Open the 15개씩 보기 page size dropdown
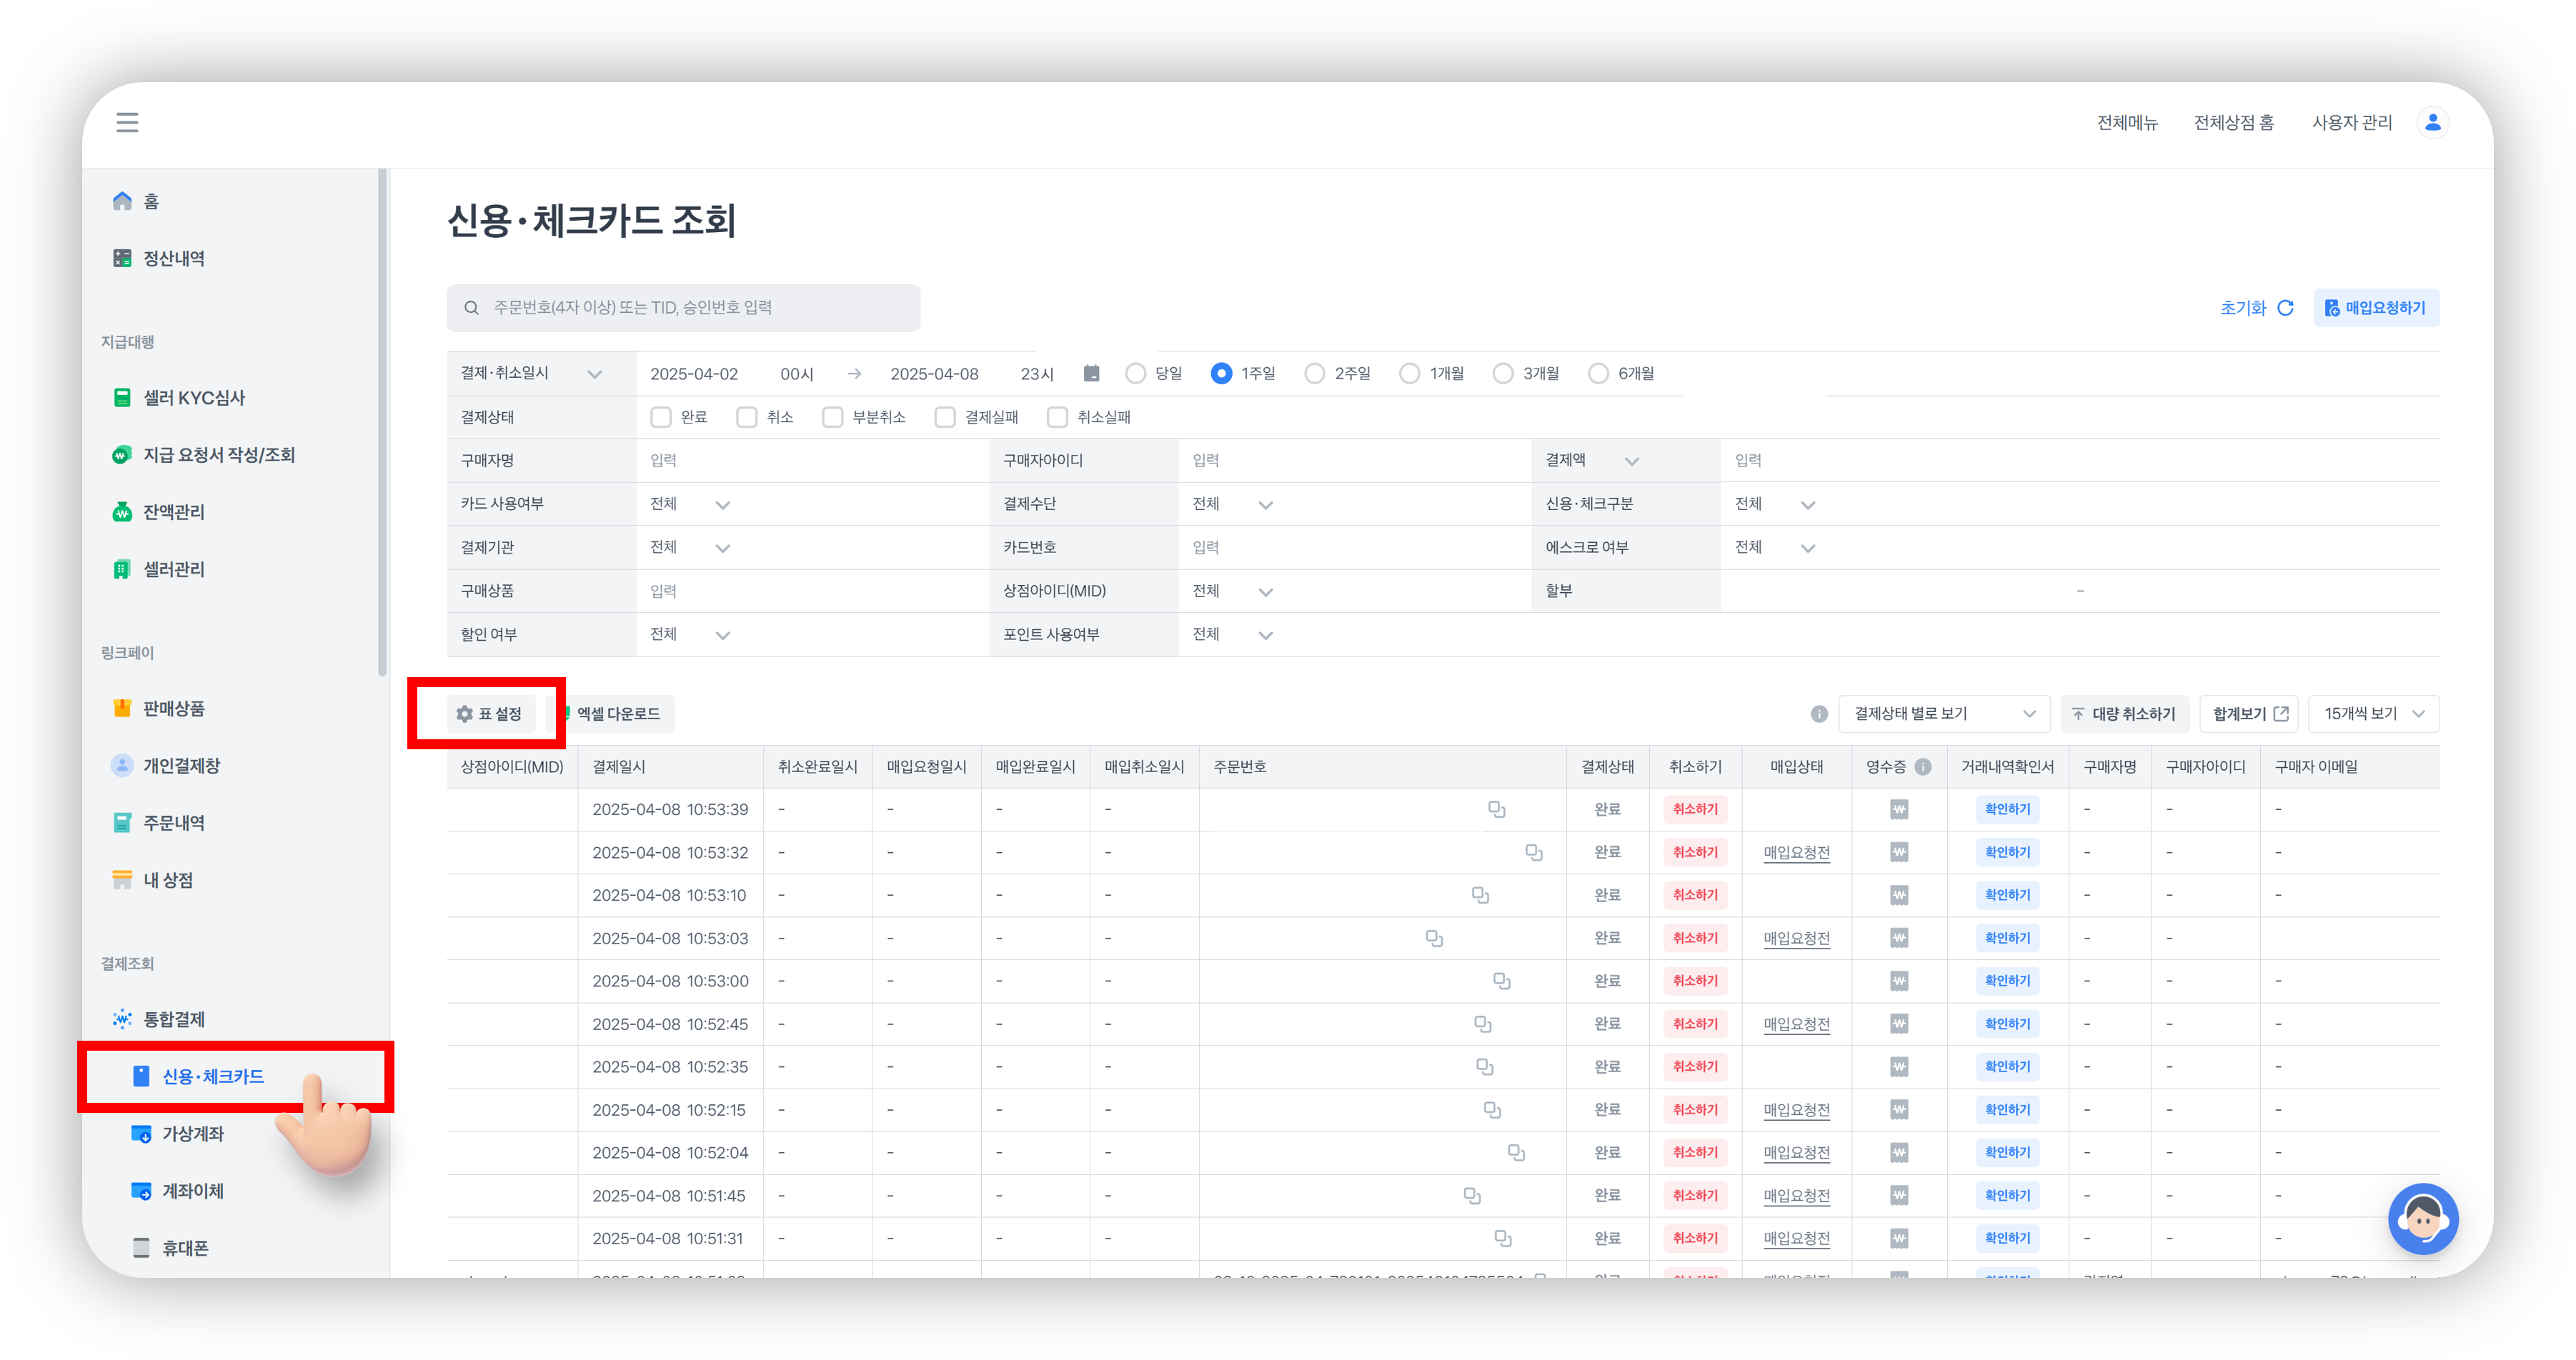This screenshot has width=2576, height=1360. pos(2374,714)
